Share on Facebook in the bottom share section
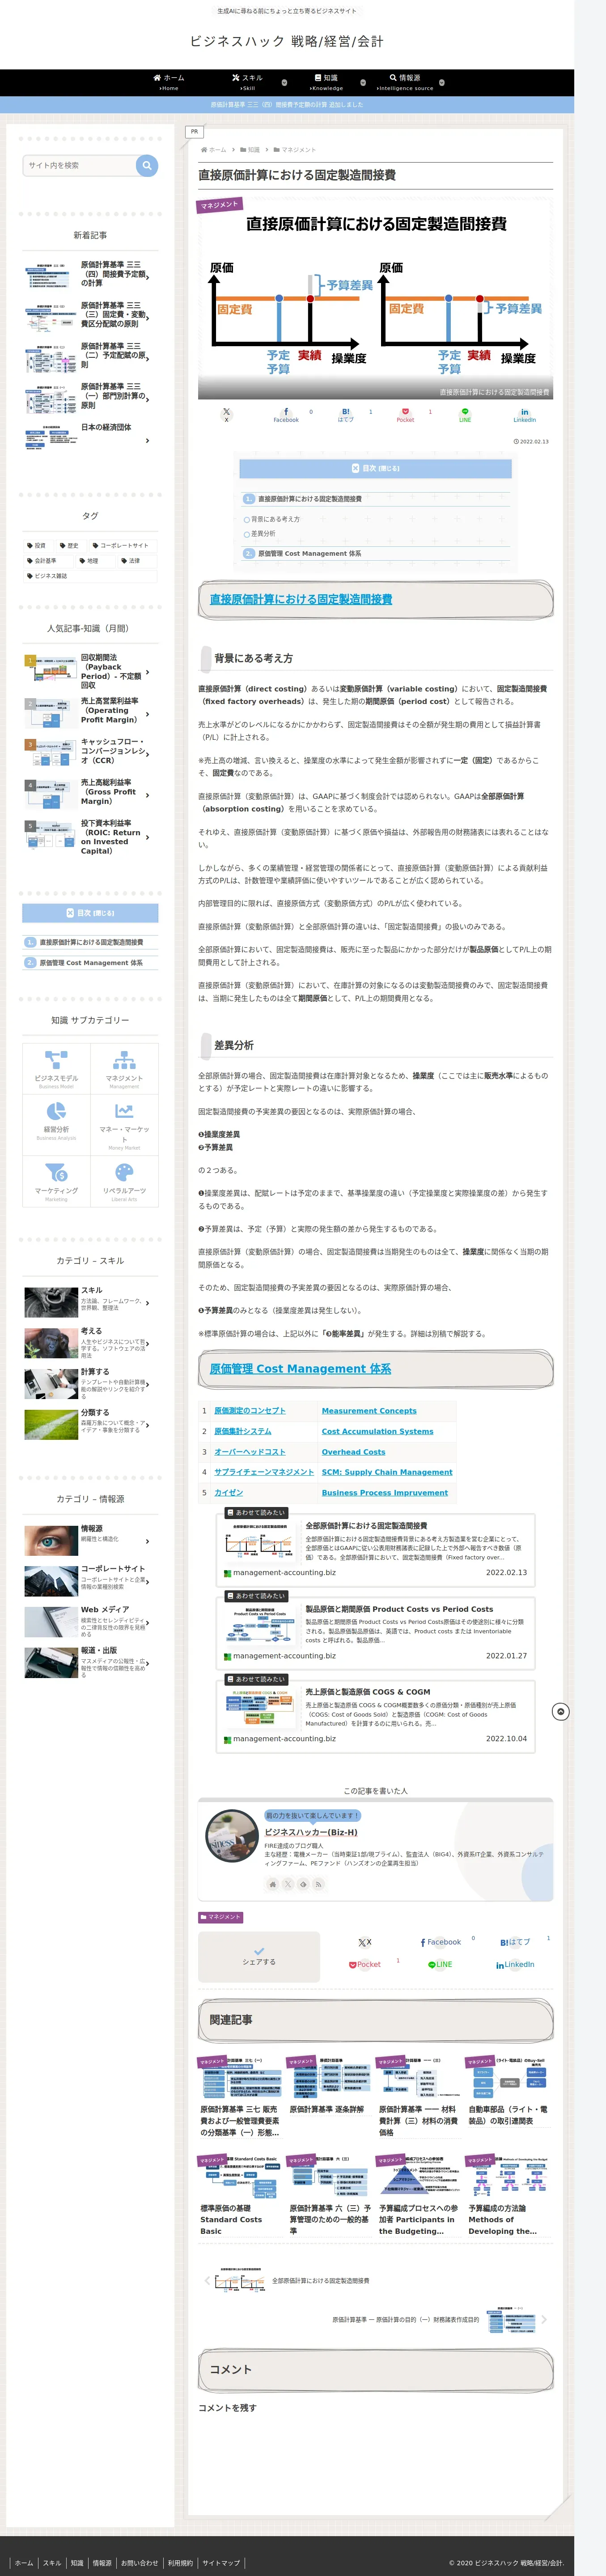 440,1942
